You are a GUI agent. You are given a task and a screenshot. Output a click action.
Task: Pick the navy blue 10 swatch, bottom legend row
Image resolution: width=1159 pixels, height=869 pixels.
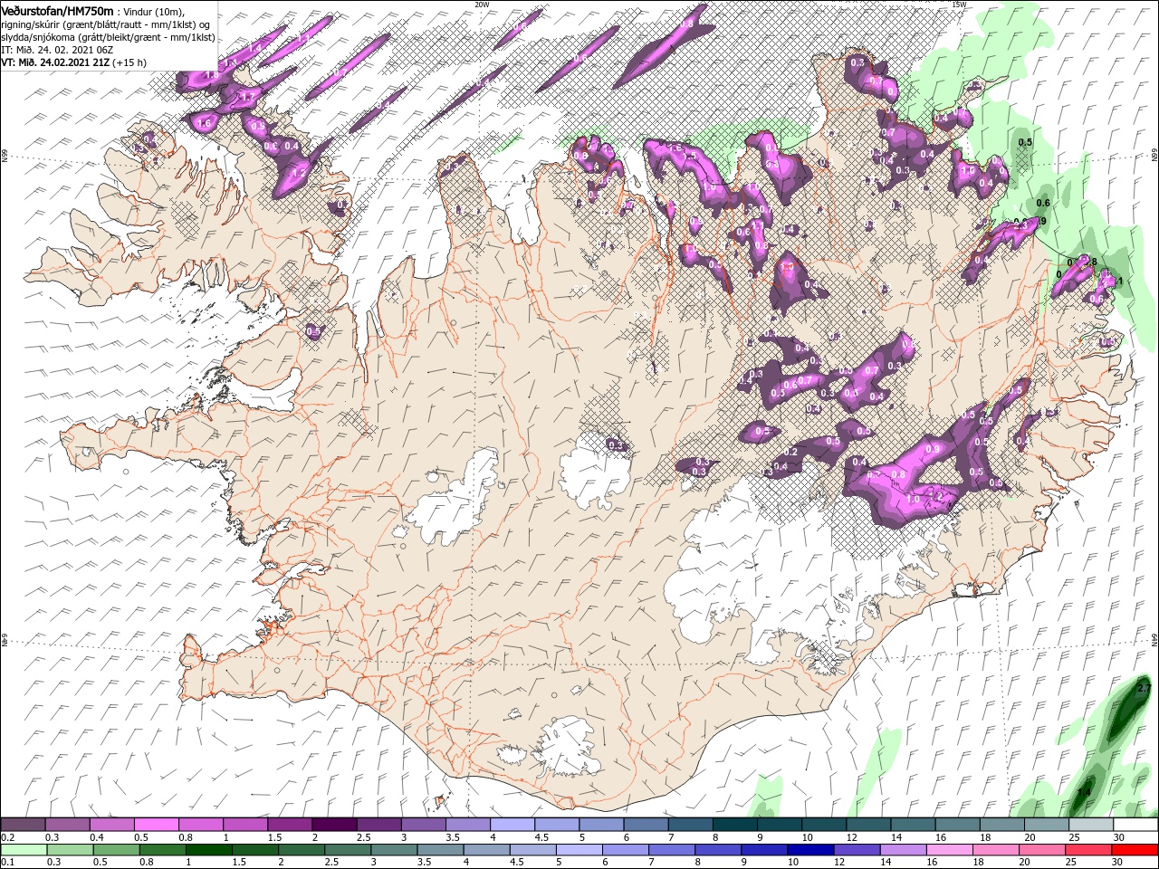810,850
